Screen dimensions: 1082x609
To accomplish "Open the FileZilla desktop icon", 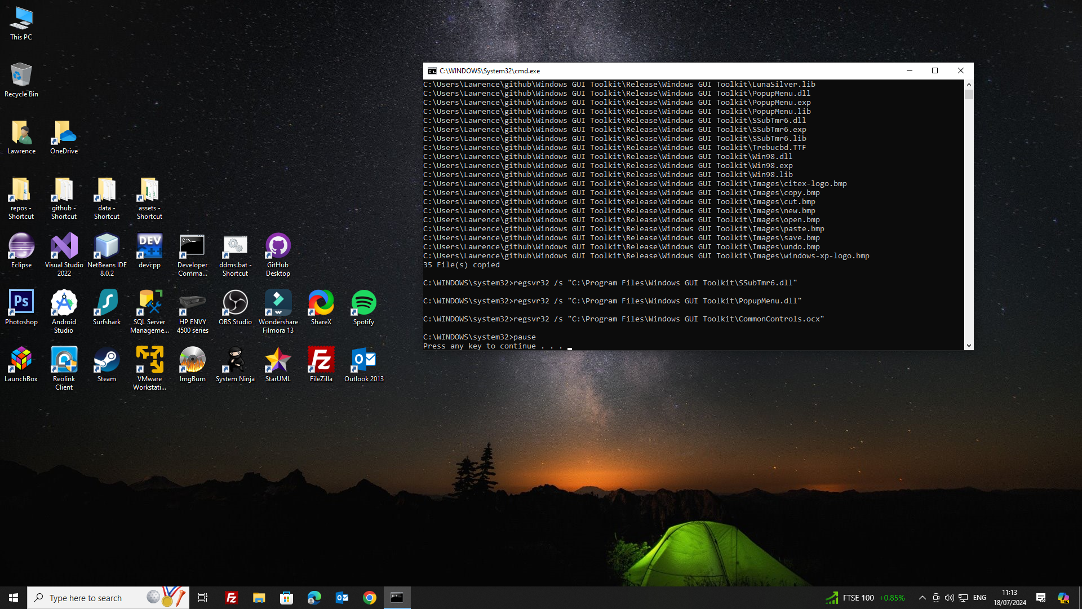I will point(321,360).
